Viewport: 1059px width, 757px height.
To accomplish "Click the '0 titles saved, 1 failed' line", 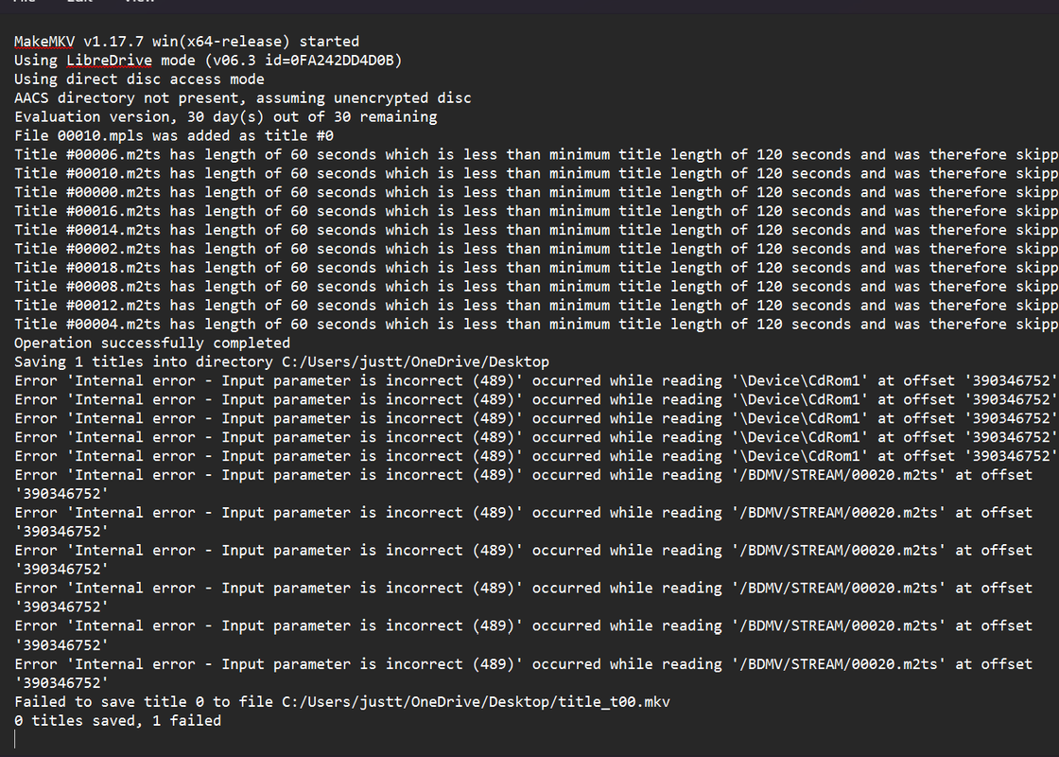I will tap(117, 722).
